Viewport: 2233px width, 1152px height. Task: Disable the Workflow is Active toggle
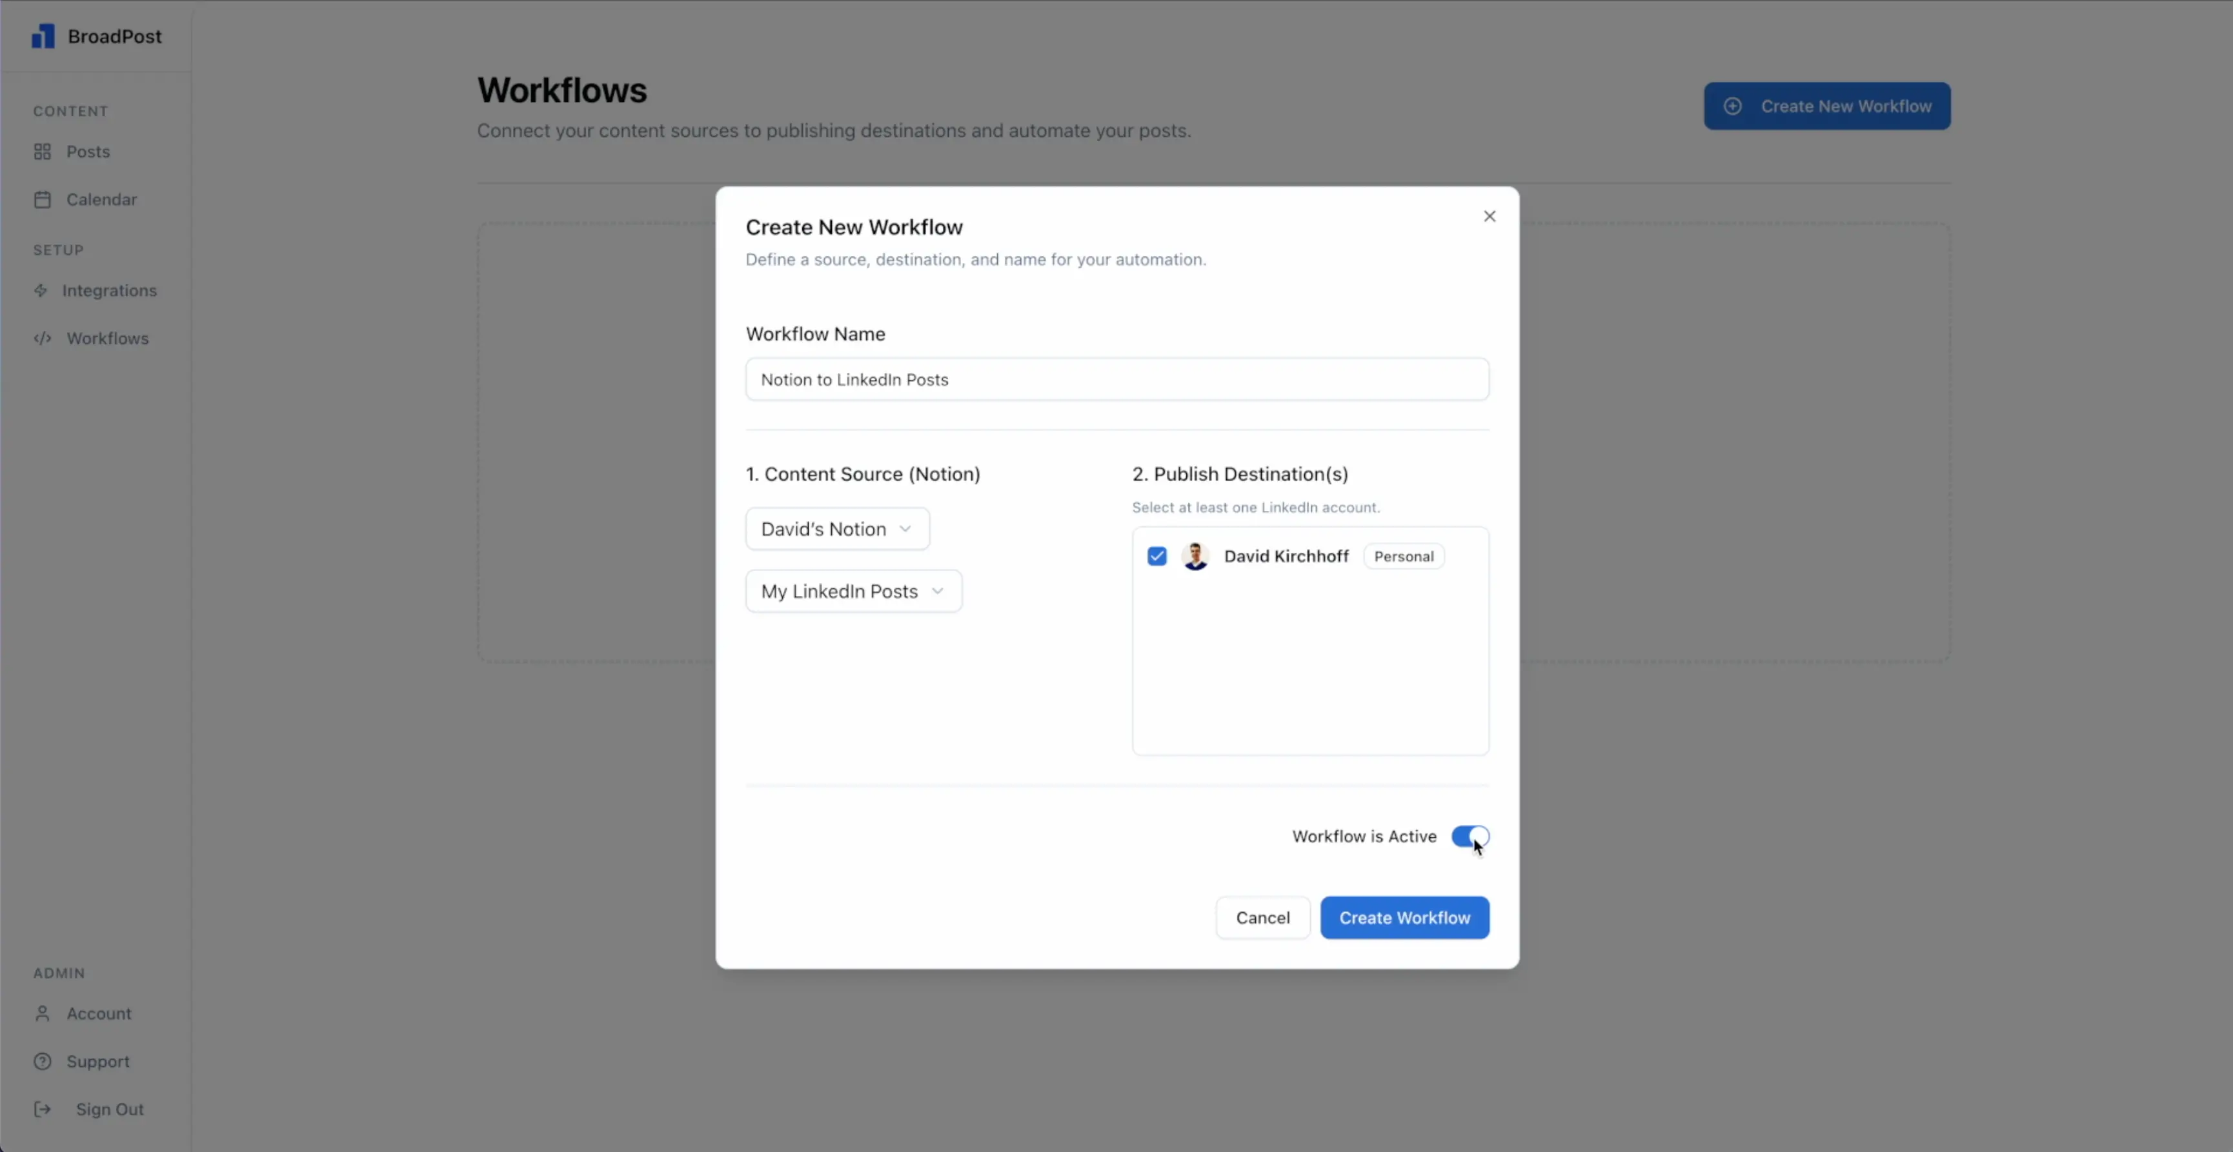[x=1471, y=837]
